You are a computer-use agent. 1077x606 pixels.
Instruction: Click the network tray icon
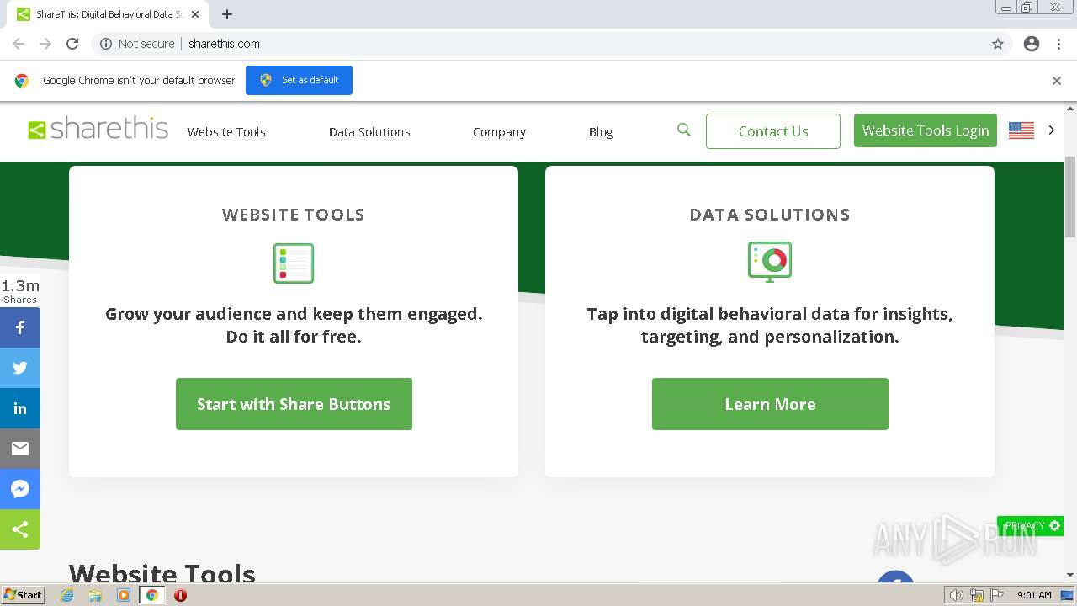pos(977,595)
